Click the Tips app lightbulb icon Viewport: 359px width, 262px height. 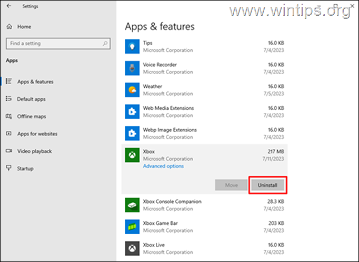coord(132,47)
